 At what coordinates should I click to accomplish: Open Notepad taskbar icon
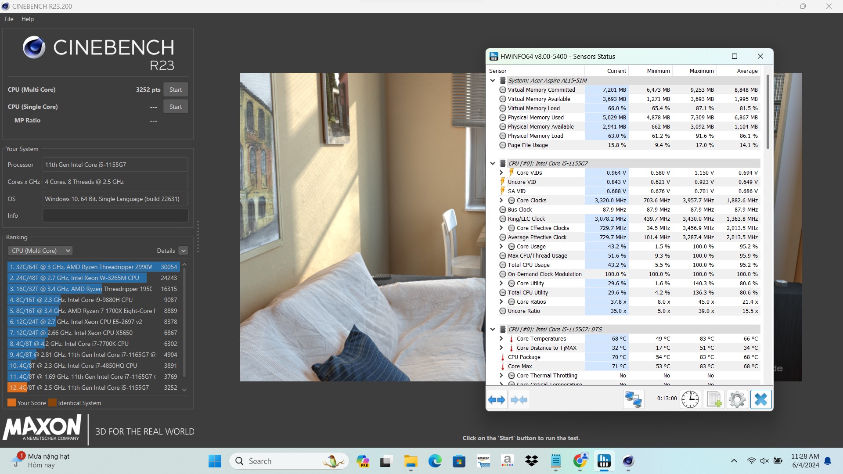[556, 461]
